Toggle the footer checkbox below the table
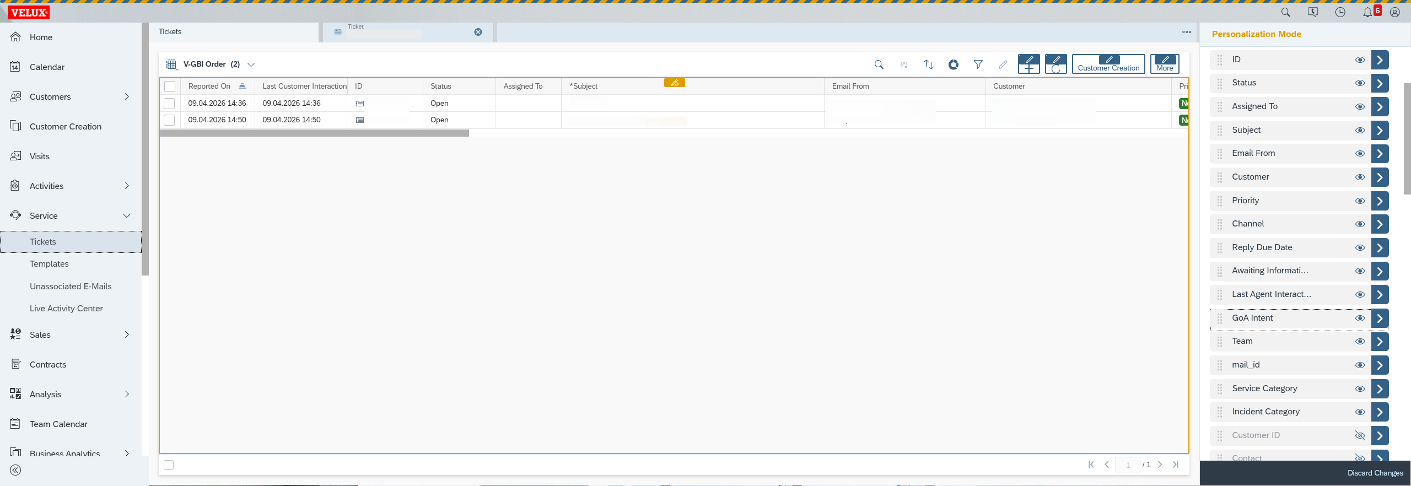The height and width of the screenshot is (486, 1411). pos(169,465)
